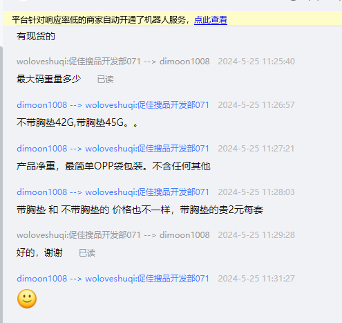Select the 好的，谢谢 message
The height and width of the screenshot is (323, 342).
[x=39, y=252]
